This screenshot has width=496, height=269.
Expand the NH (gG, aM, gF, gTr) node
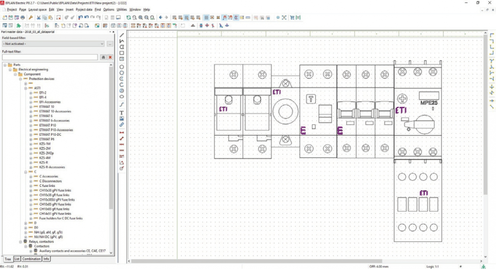[x=26, y=232]
